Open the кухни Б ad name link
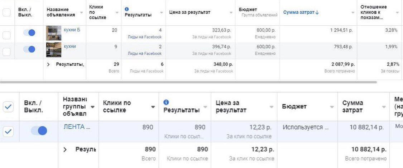 click(x=72, y=30)
